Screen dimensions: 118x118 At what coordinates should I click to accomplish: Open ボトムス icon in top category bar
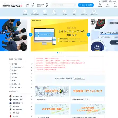pyautogui.click(x=65, y=11)
